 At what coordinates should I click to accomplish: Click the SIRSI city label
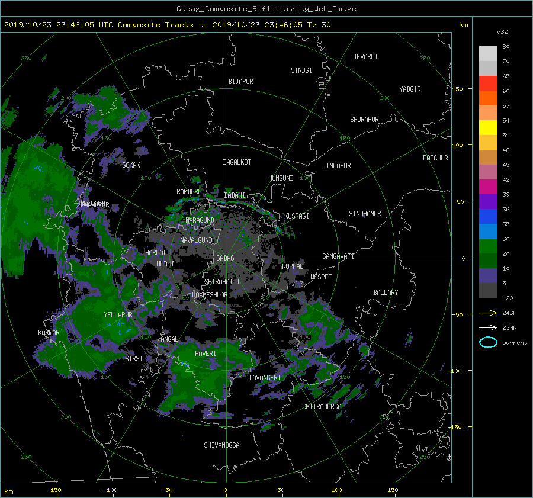pyautogui.click(x=134, y=359)
